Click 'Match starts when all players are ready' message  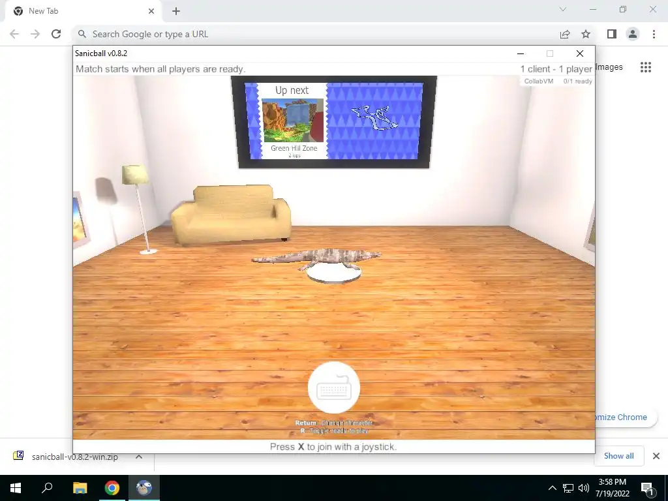[160, 69]
